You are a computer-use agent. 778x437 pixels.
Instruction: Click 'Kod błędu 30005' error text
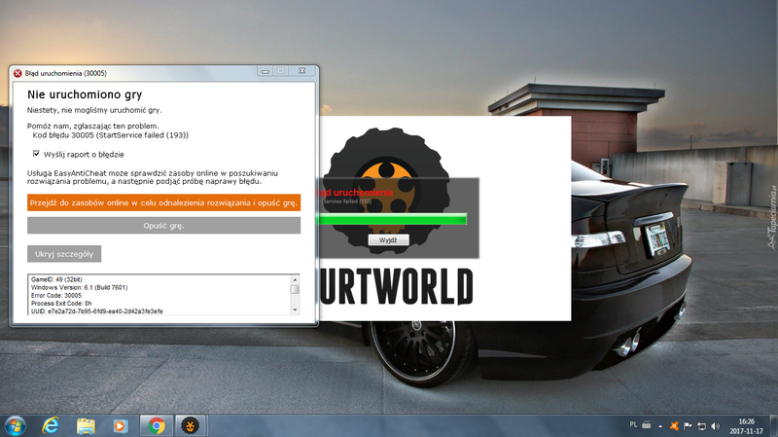[x=111, y=135]
